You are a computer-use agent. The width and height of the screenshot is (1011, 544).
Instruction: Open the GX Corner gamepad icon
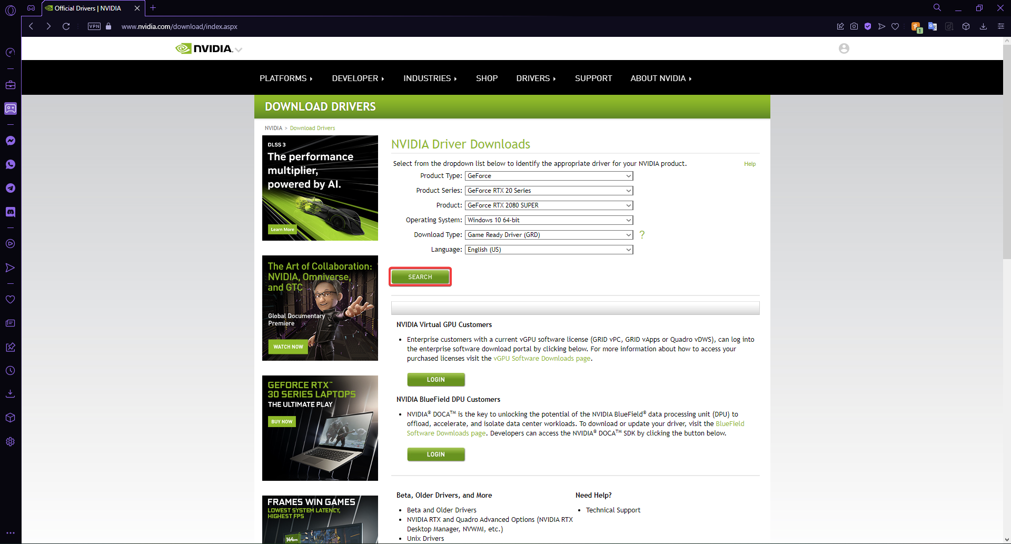coord(31,8)
